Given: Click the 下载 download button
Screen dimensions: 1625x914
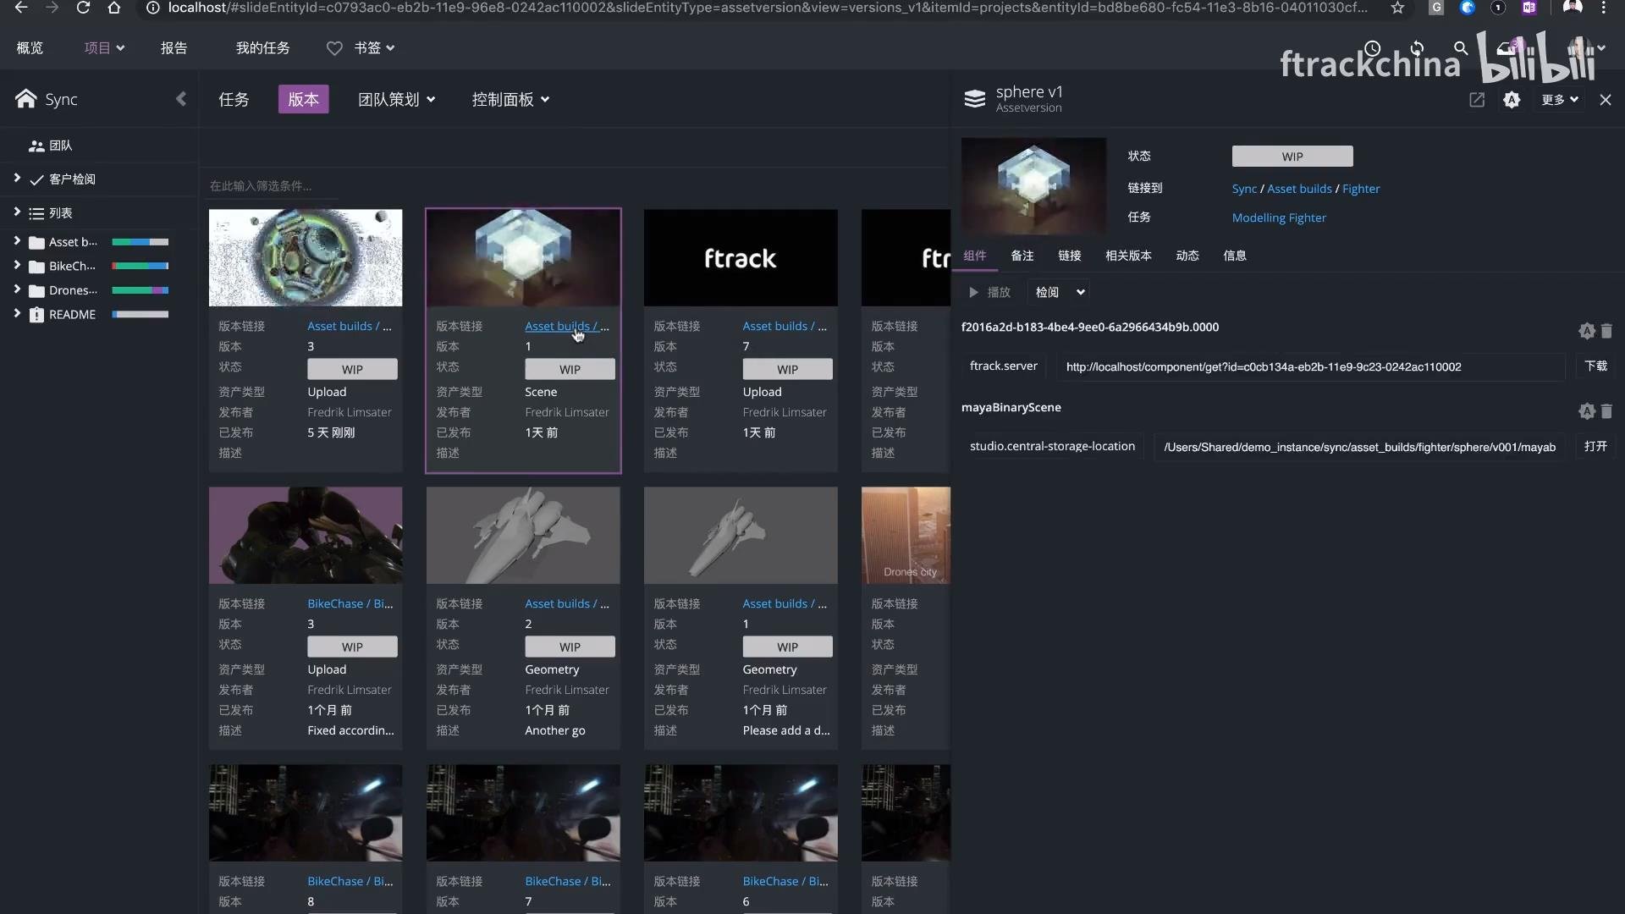Looking at the screenshot, I should coord(1595,366).
